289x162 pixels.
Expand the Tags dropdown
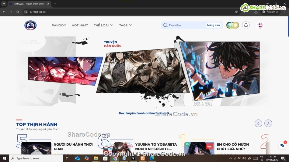tap(125, 25)
